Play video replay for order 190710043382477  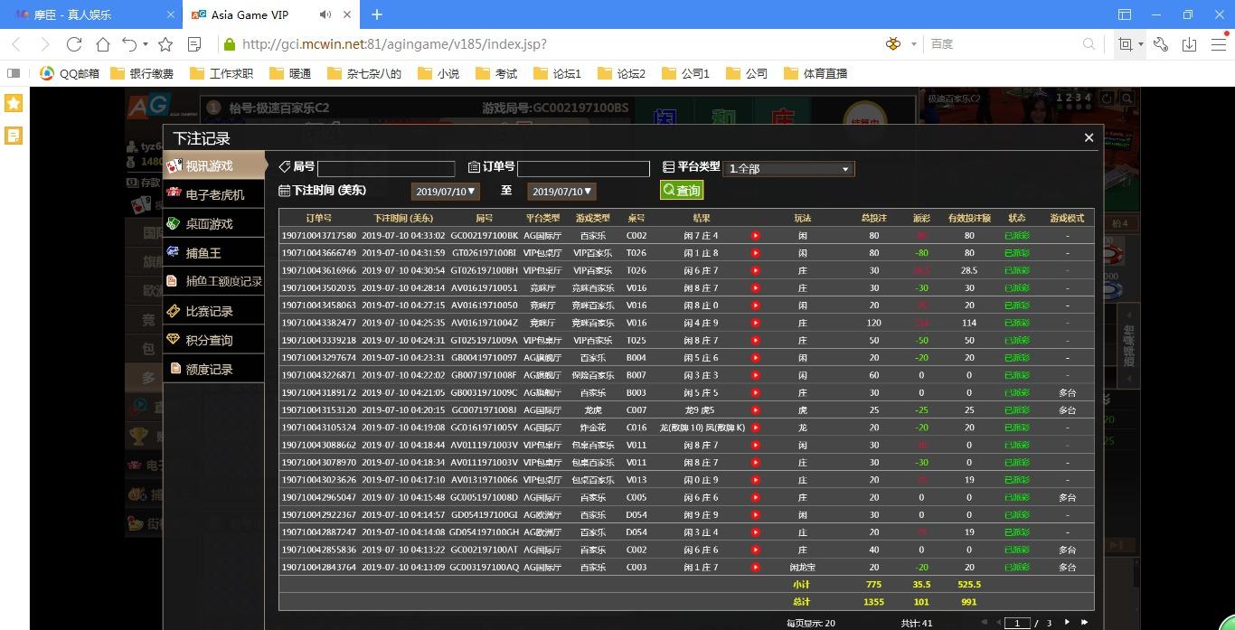coord(755,323)
